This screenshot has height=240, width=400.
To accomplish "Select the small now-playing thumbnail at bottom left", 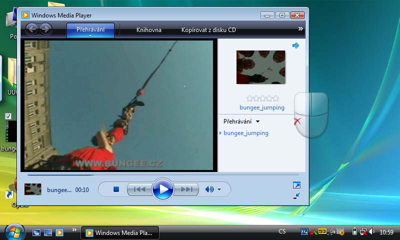I will coord(32,189).
